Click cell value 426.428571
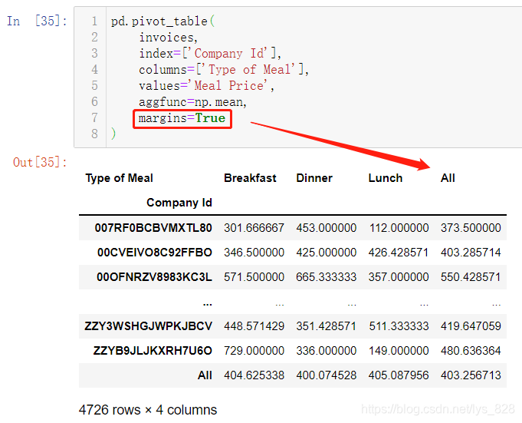The image size is (522, 423). [399, 253]
